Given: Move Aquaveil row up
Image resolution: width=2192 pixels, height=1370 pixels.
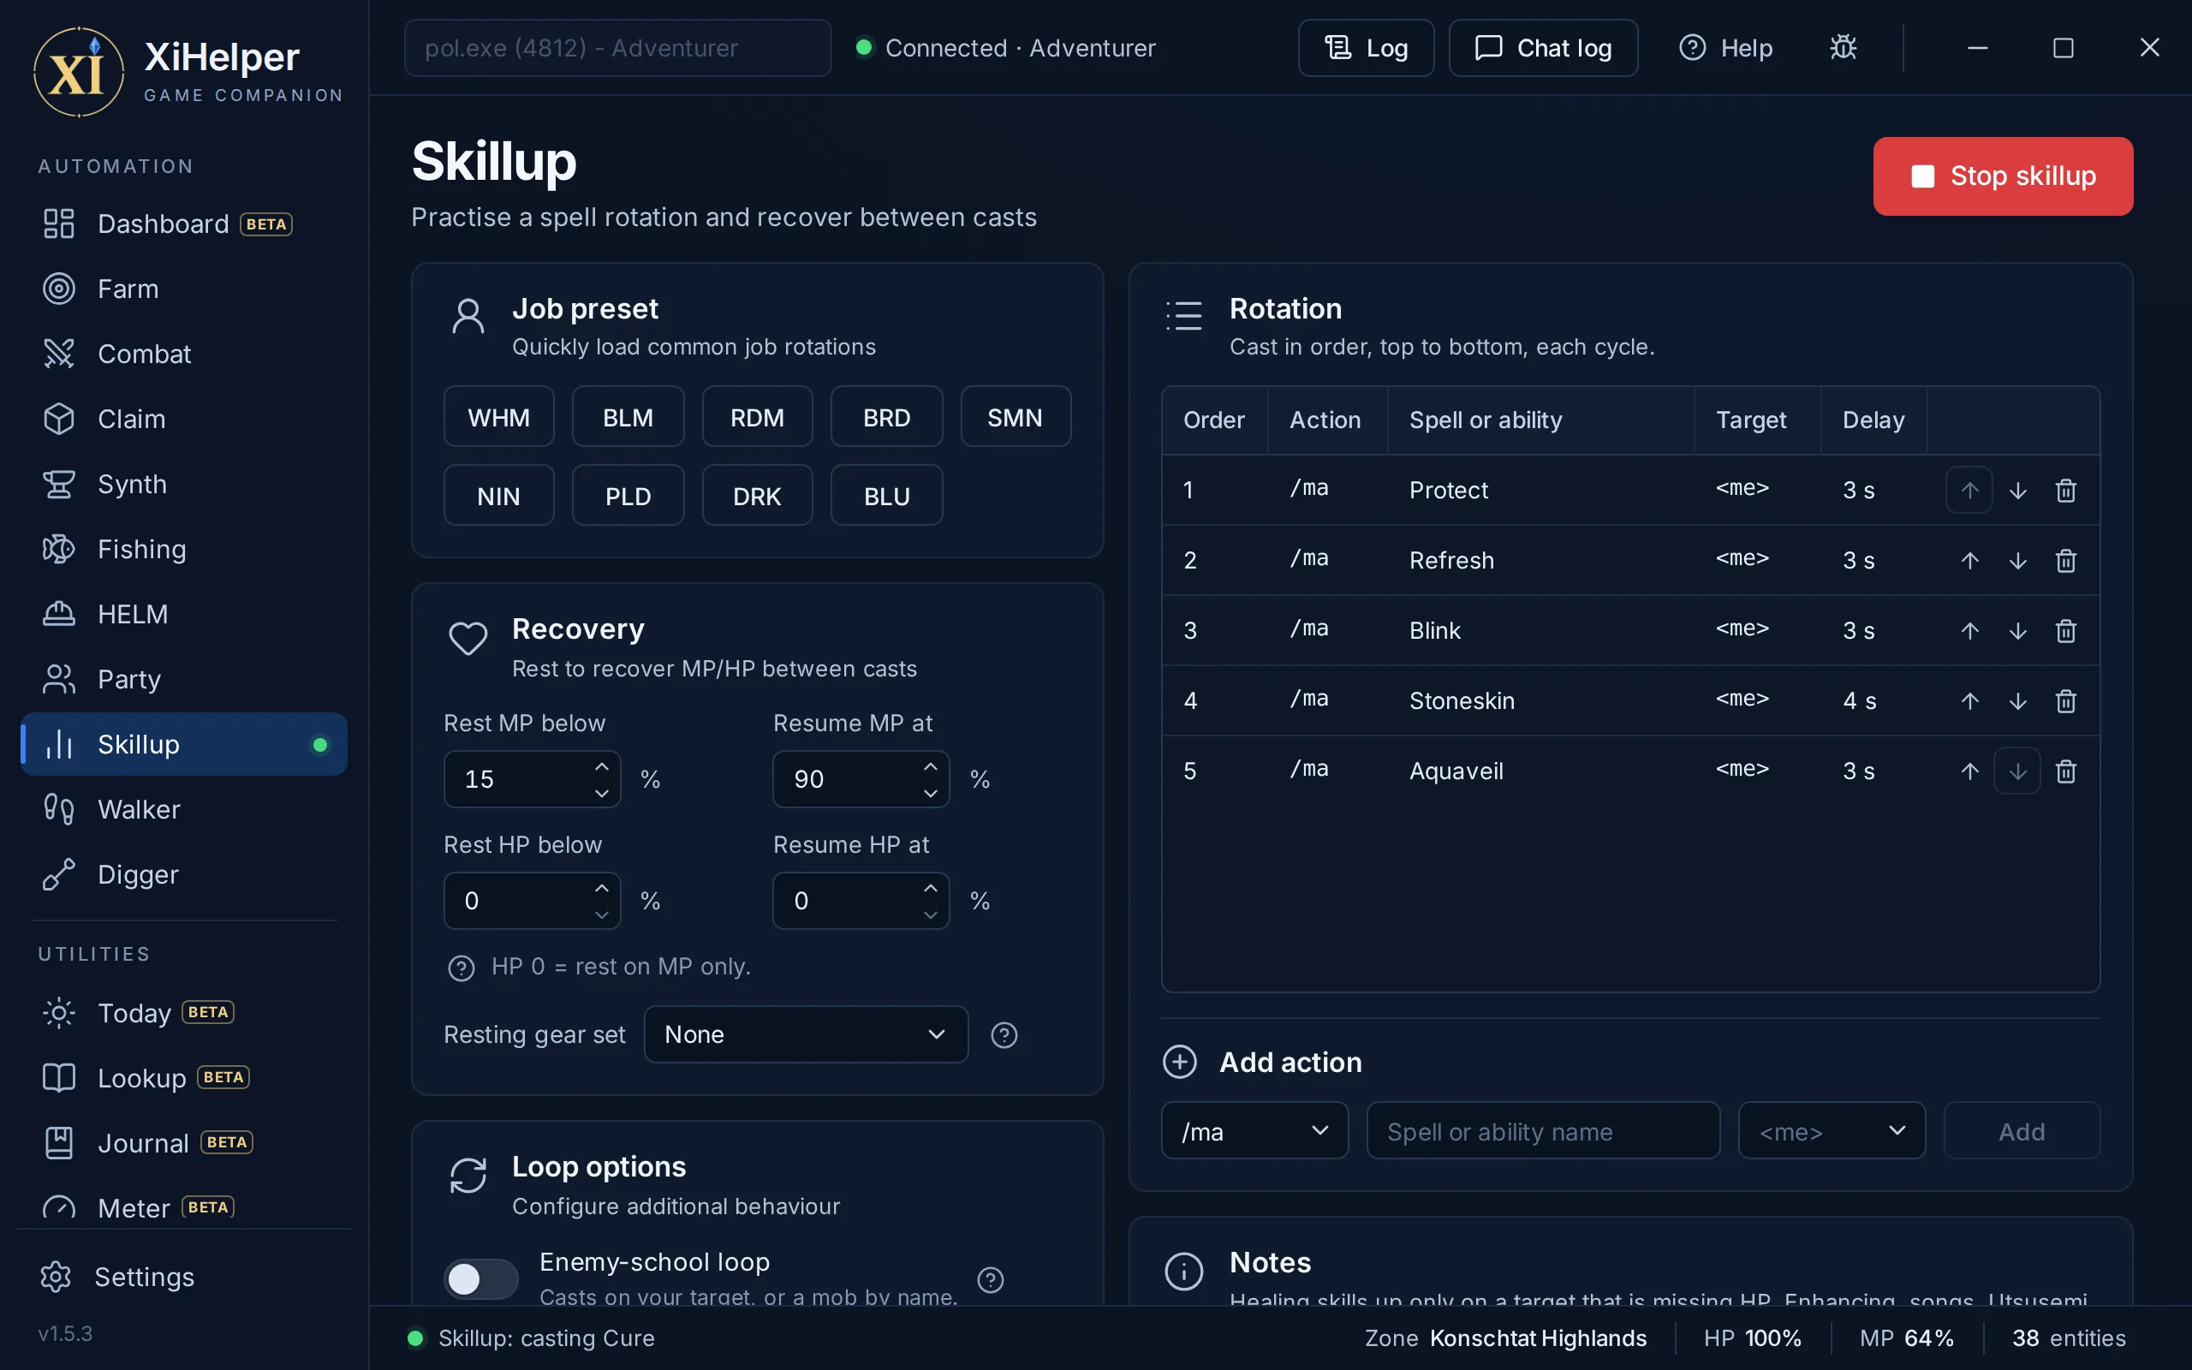Looking at the screenshot, I should pos(1969,771).
